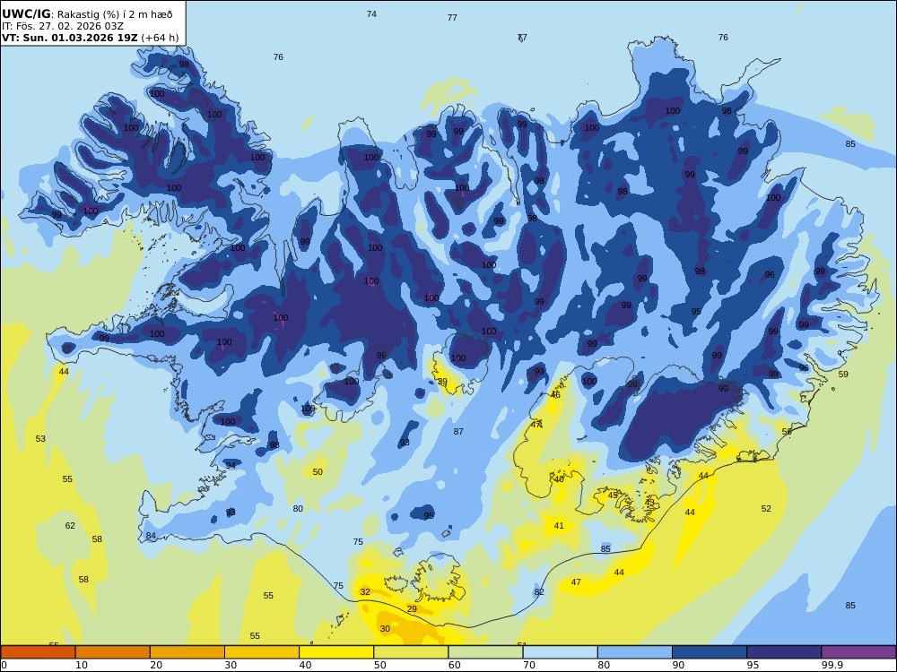The image size is (897, 672).
Task: Select the value 41 in the southern yellow area
Action: click(559, 526)
